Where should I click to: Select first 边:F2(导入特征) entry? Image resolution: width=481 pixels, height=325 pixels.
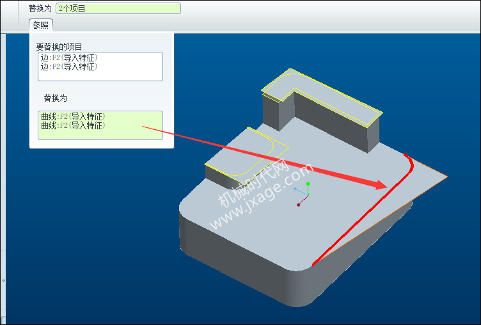click(x=69, y=58)
